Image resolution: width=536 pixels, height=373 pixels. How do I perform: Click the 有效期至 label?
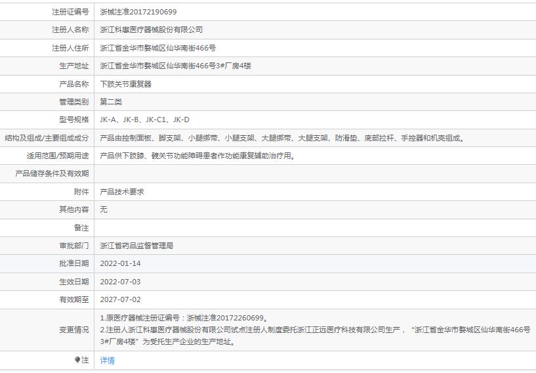coord(74,299)
